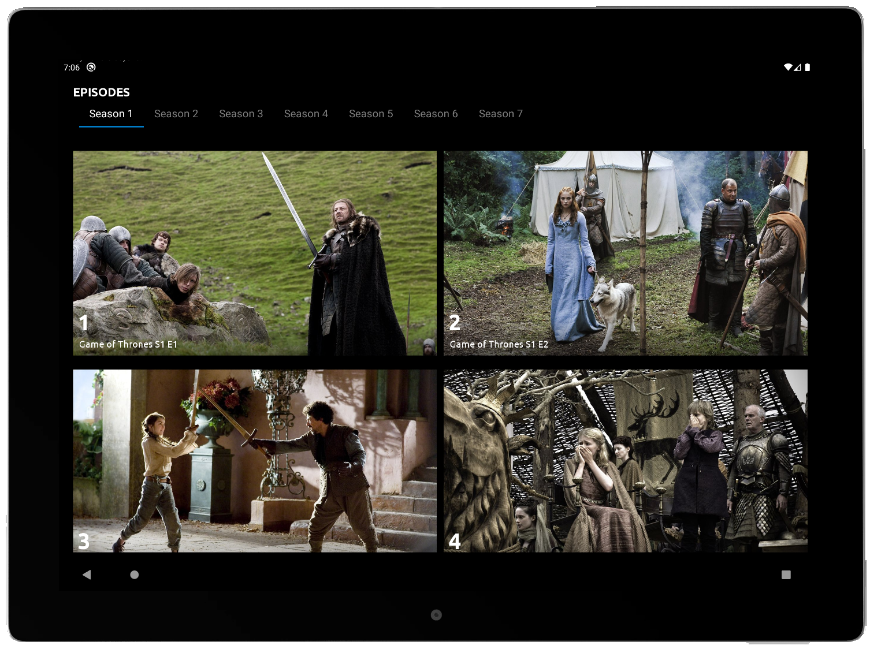Image resolution: width=870 pixels, height=649 pixels.
Task: Open episode 1 thumbnail with swordsman
Action: tap(255, 253)
